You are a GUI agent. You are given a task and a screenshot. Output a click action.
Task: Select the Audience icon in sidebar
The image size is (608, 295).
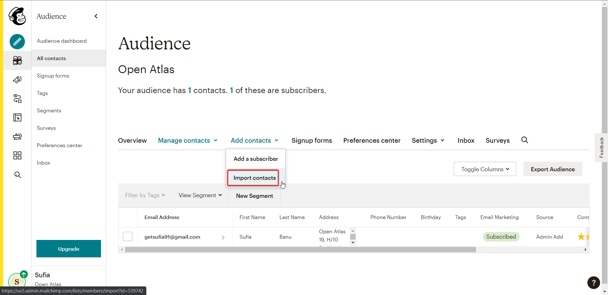[17, 60]
